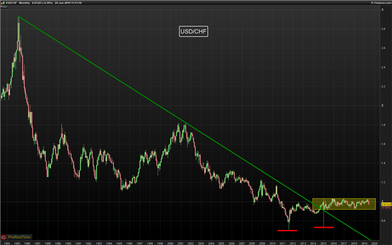Image resolution: width=392 pixels, height=245 pixels.
Task: Select the red support line under 2015 low
Action: [x=324, y=228]
